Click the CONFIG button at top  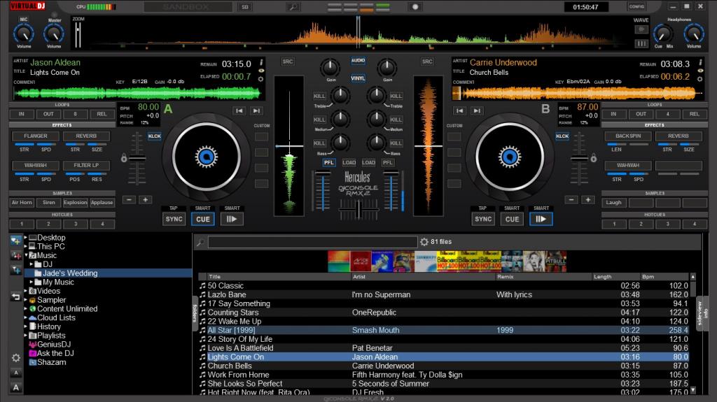coord(636,6)
